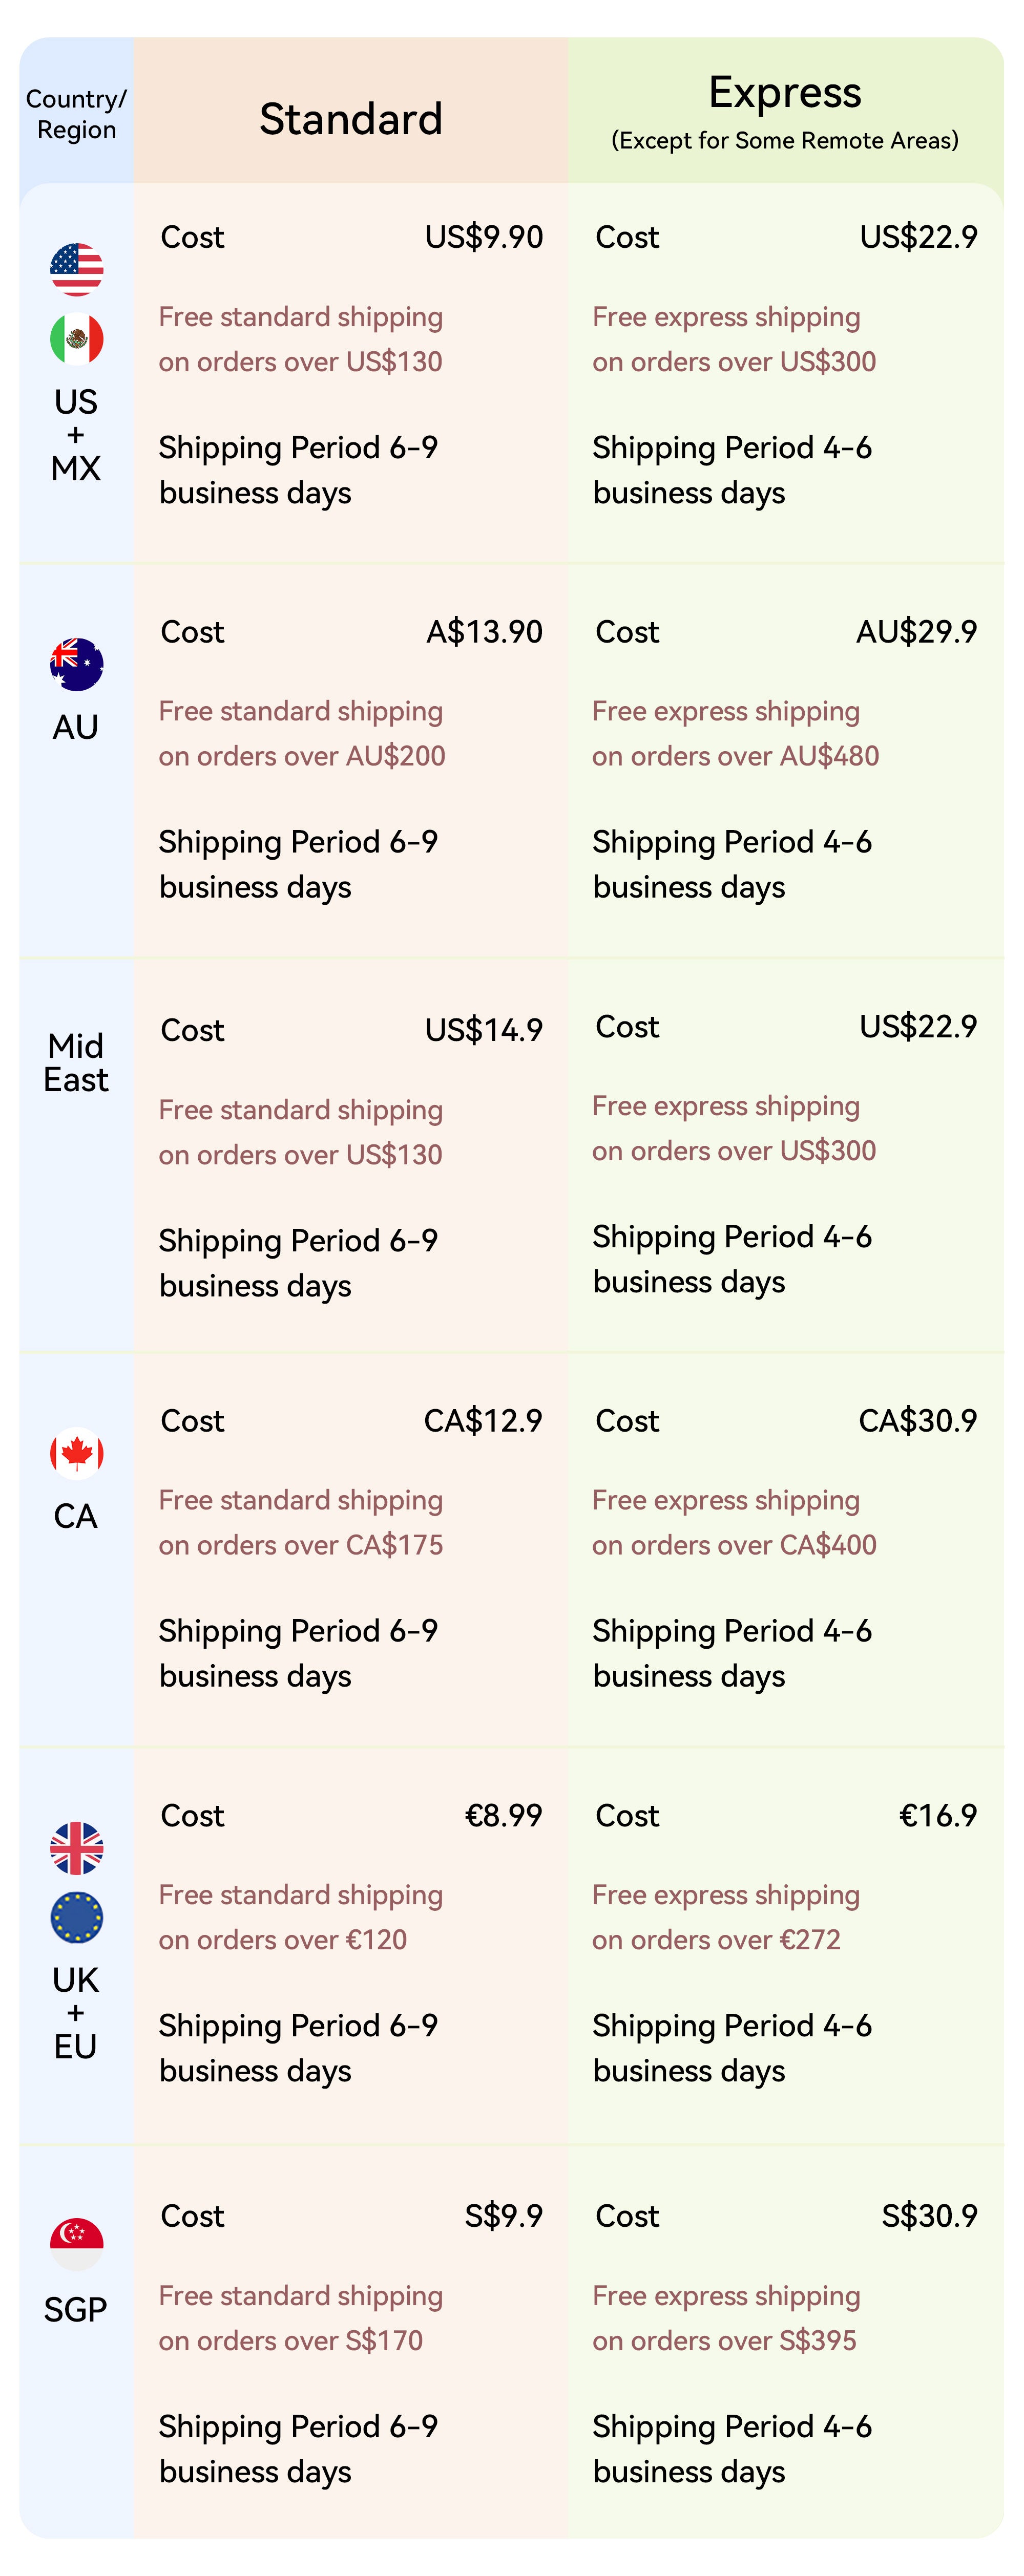Click the Mid East region label
The width and height of the screenshot is (1024, 2576).
(76, 1063)
